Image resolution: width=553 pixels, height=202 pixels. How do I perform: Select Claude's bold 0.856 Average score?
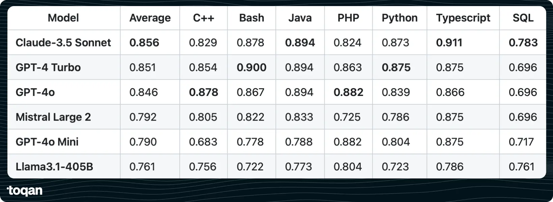tap(144, 42)
